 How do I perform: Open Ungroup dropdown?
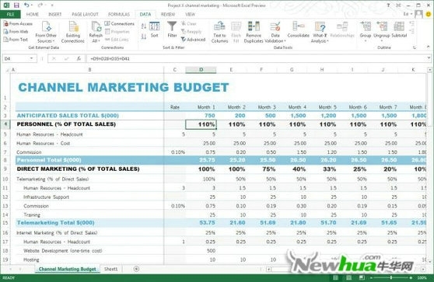tap(381, 32)
